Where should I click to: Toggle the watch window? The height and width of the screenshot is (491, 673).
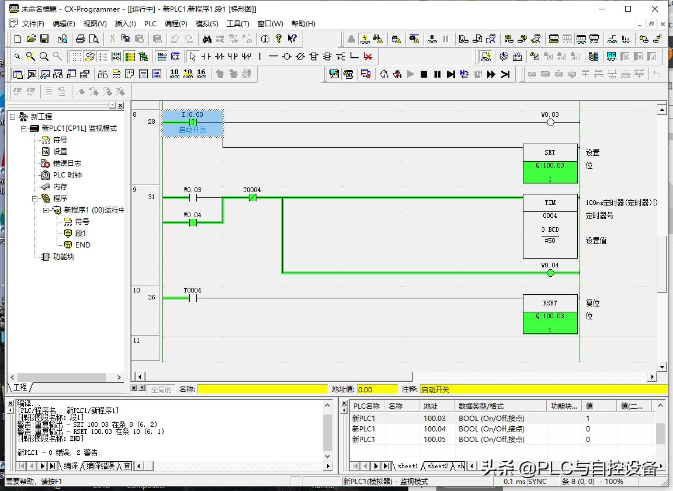pyautogui.click(x=44, y=74)
